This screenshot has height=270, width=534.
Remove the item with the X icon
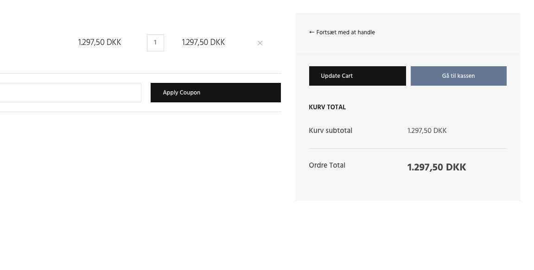click(260, 43)
